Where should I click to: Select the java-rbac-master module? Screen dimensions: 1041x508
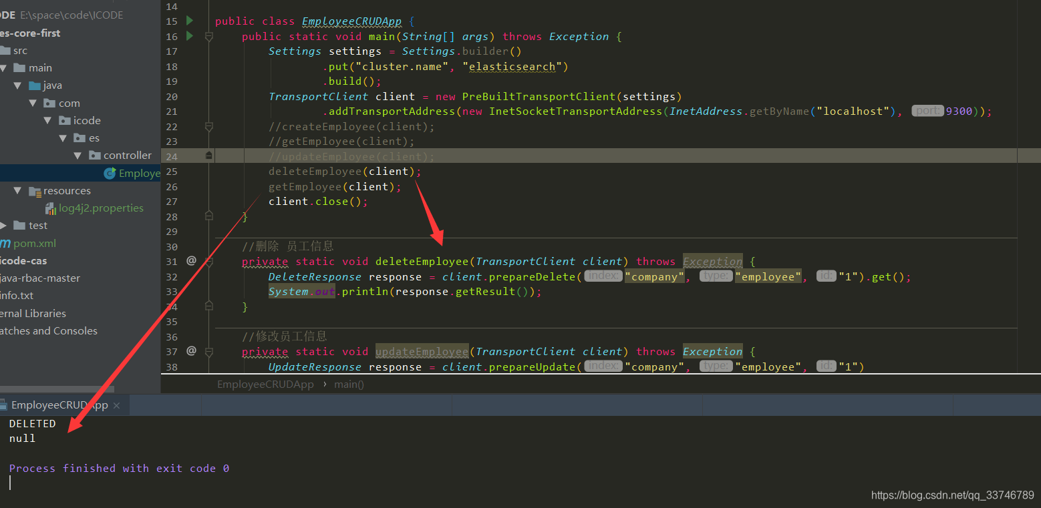pyautogui.click(x=40, y=278)
